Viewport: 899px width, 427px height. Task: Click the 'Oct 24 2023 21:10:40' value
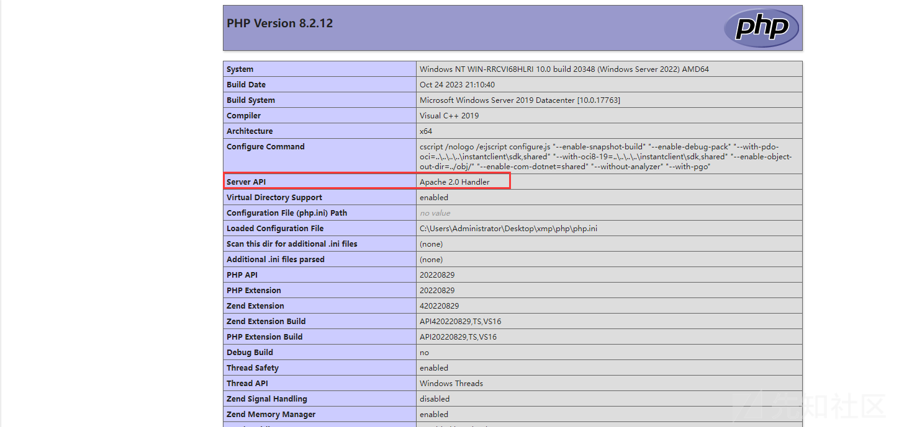457,85
